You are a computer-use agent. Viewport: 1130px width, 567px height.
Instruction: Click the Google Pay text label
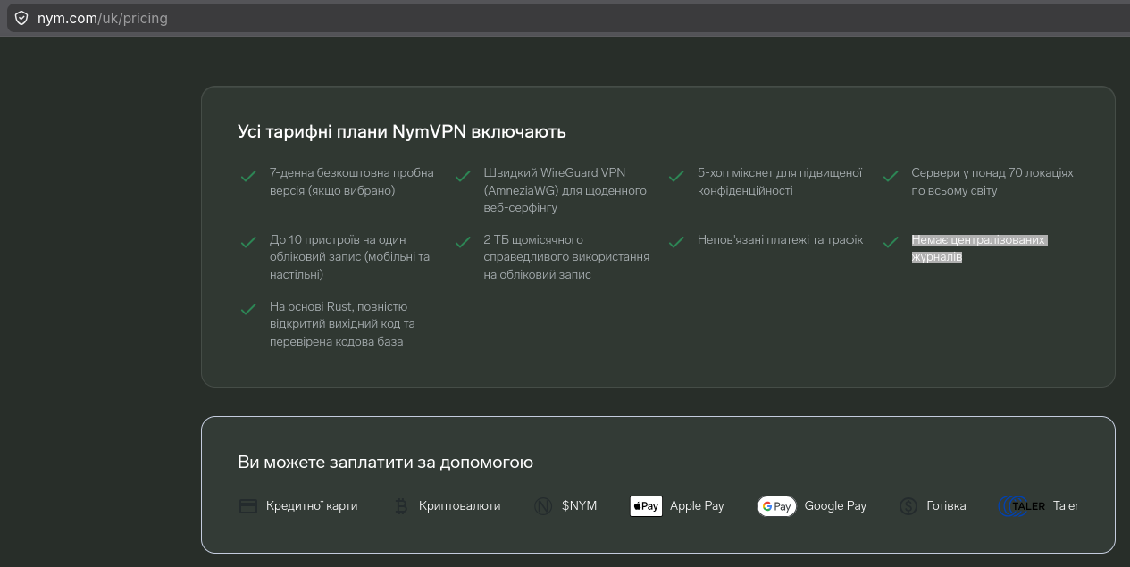coord(835,506)
